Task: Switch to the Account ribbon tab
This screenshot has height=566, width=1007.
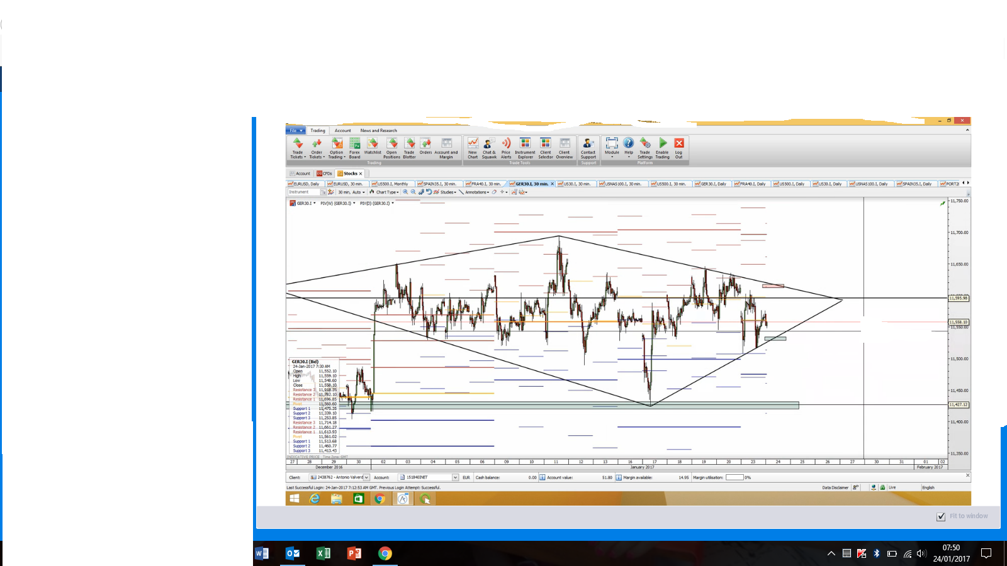Action: (x=343, y=131)
